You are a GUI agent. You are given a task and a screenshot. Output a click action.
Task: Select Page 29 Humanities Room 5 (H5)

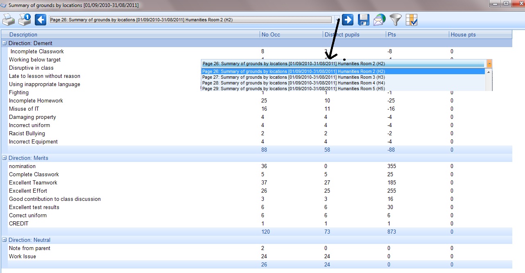[x=294, y=89]
